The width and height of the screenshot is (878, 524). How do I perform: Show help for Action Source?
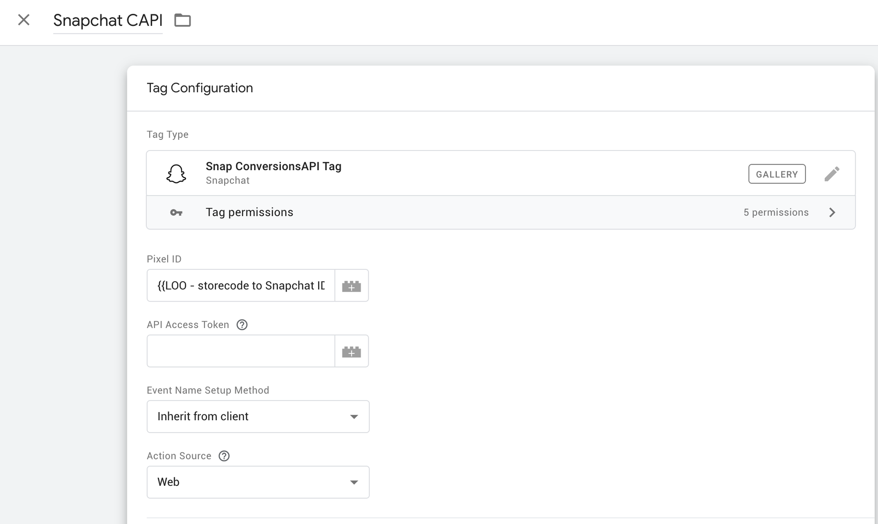point(224,456)
